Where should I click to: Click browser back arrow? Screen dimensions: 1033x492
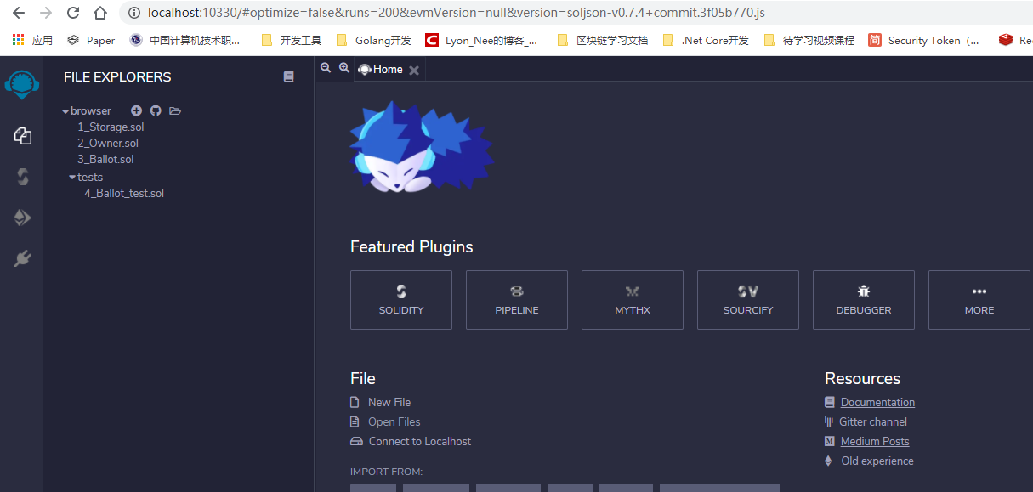[19, 13]
